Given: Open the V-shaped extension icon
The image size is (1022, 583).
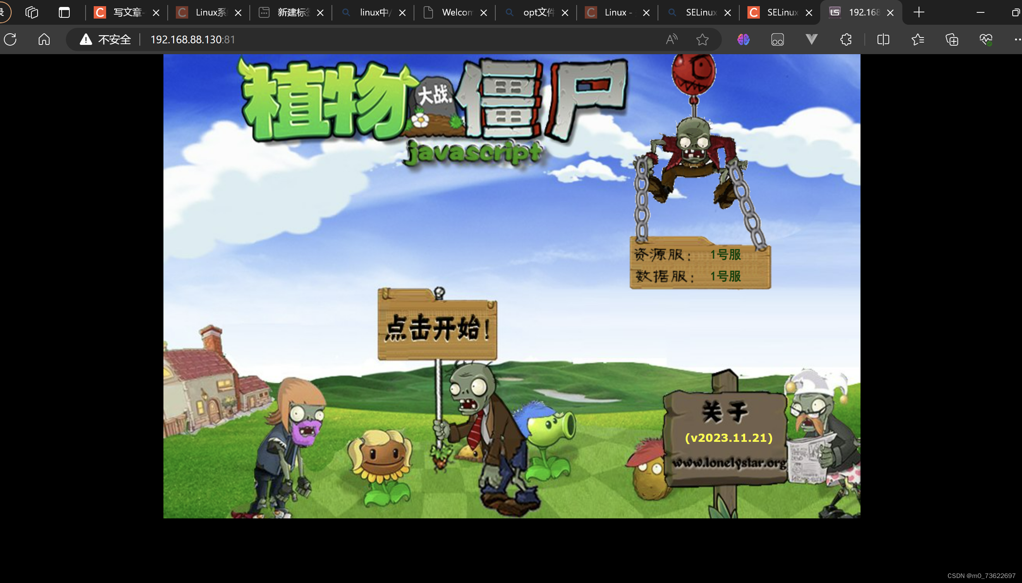Looking at the screenshot, I should 812,39.
